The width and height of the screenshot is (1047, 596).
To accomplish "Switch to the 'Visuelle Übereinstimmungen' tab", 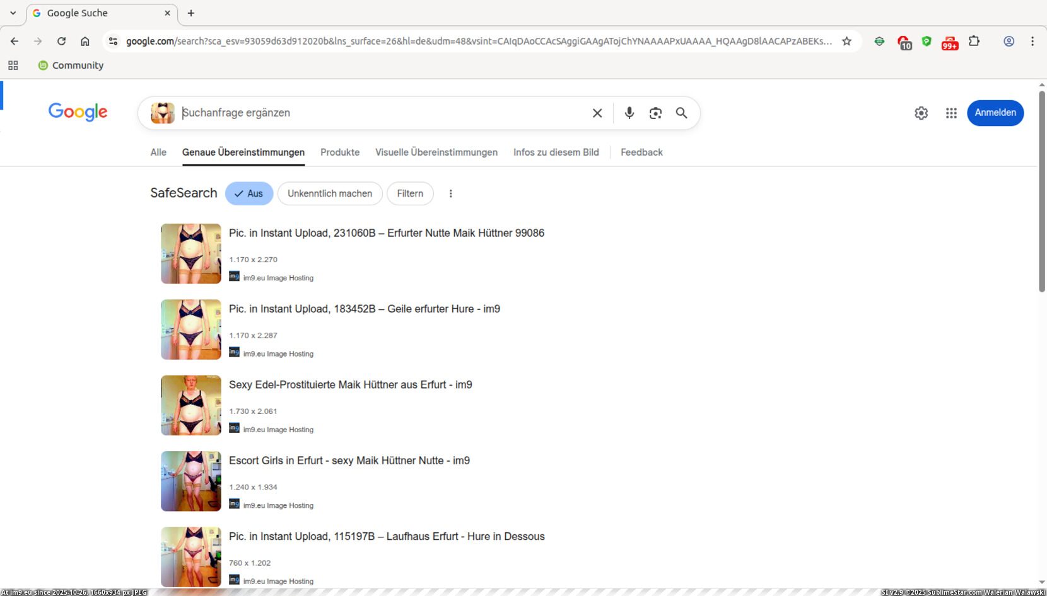I will 436,152.
